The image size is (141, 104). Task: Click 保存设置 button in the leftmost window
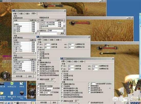click(19, 76)
